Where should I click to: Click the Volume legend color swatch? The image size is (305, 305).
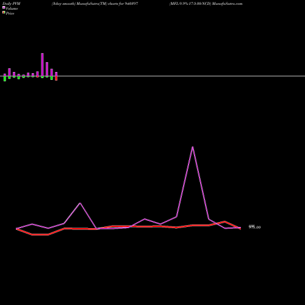pos(4,7)
